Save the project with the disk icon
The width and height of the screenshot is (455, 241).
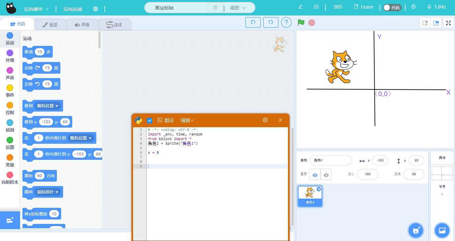point(215,8)
